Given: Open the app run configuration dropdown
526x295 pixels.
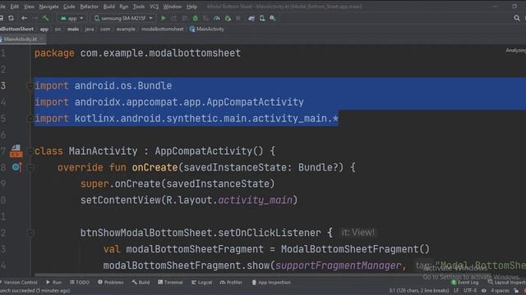Looking at the screenshot, I should [72, 18].
